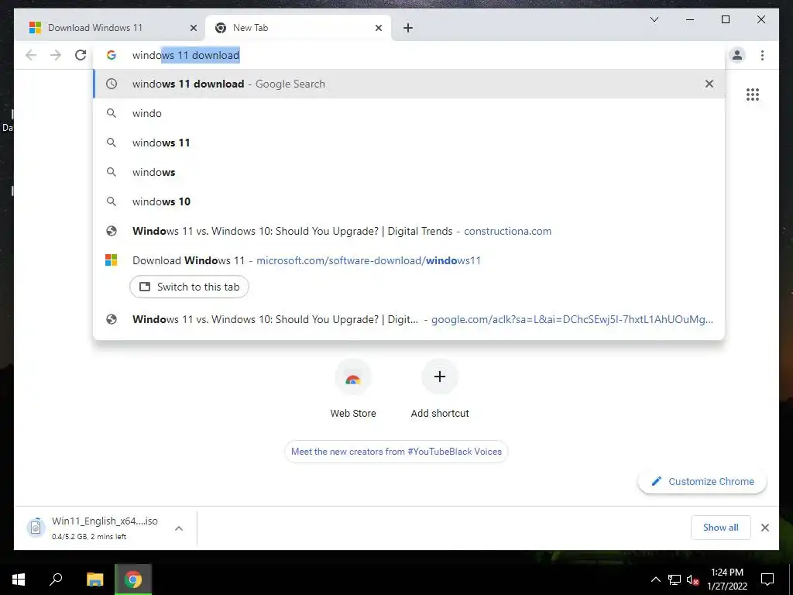Viewport: 793px width, 595px height.
Task: Click the clock icon beside first history suggestion
Action: tap(112, 84)
